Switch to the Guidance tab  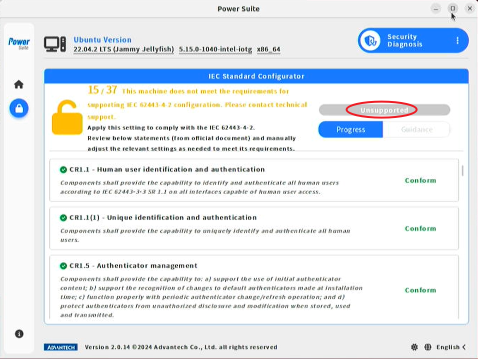[x=416, y=129]
